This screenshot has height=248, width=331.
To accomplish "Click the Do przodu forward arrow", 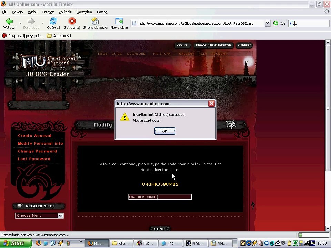I will [x=31, y=21].
